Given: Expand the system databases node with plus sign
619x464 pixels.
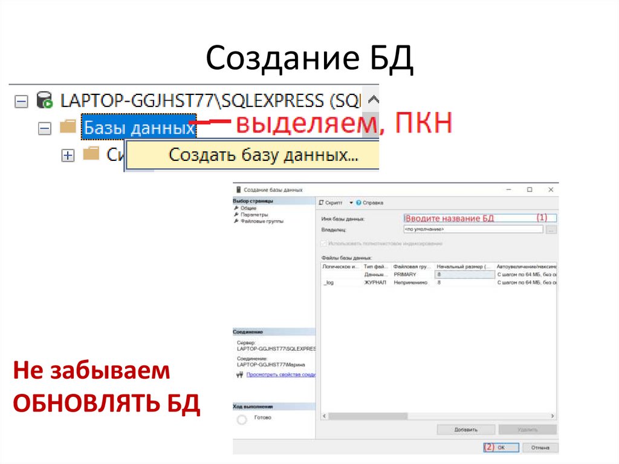Looking at the screenshot, I should pyautogui.click(x=66, y=156).
